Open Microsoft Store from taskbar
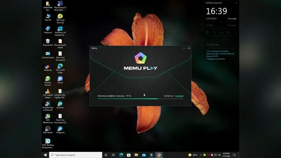The width and height of the screenshot is (281, 158). 129,155
